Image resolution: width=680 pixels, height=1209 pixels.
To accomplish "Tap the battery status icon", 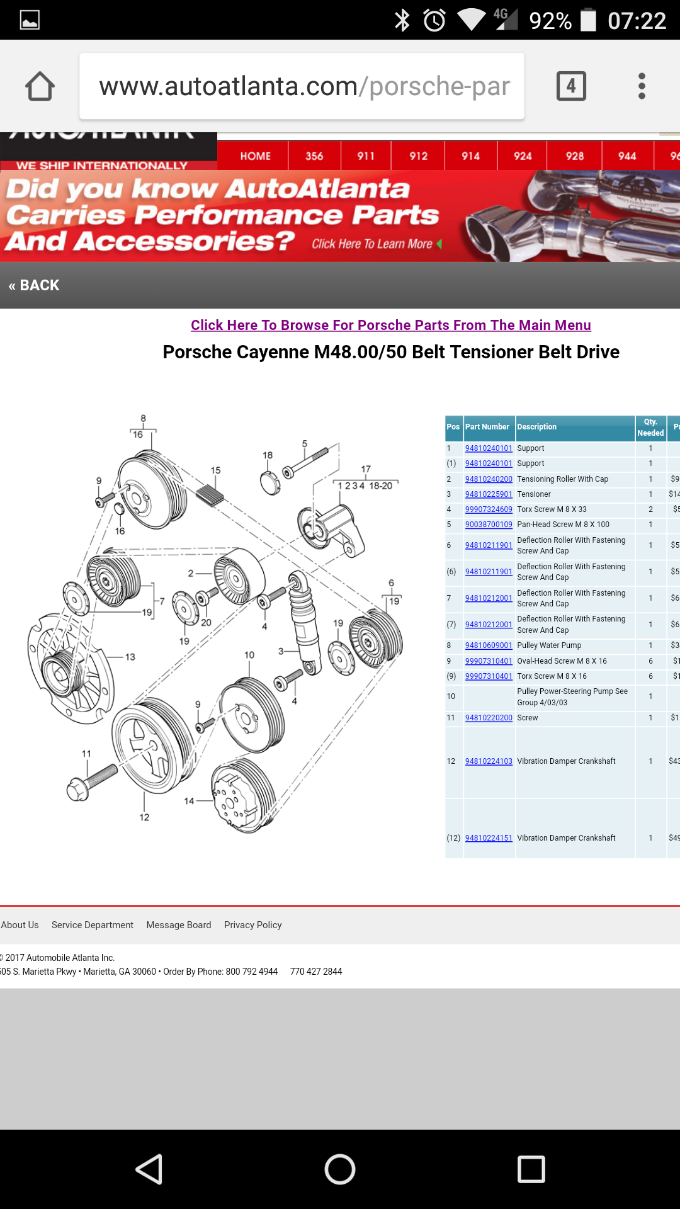I will [x=588, y=20].
